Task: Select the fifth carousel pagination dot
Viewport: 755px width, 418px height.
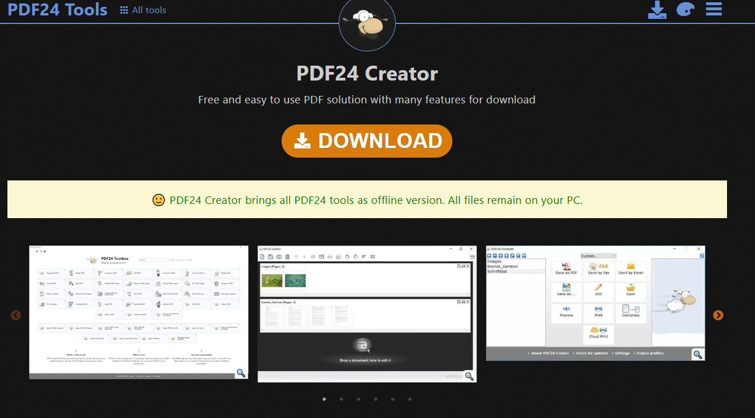Action: tap(393, 399)
